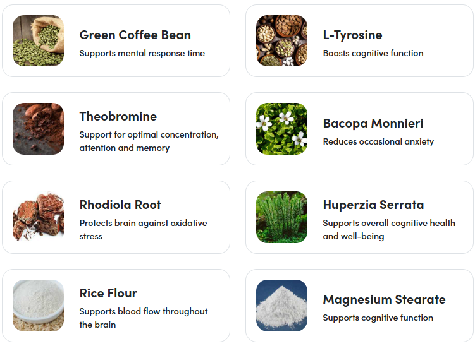
Task: Click 'Boosts cognitive function' description
Action: point(373,53)
